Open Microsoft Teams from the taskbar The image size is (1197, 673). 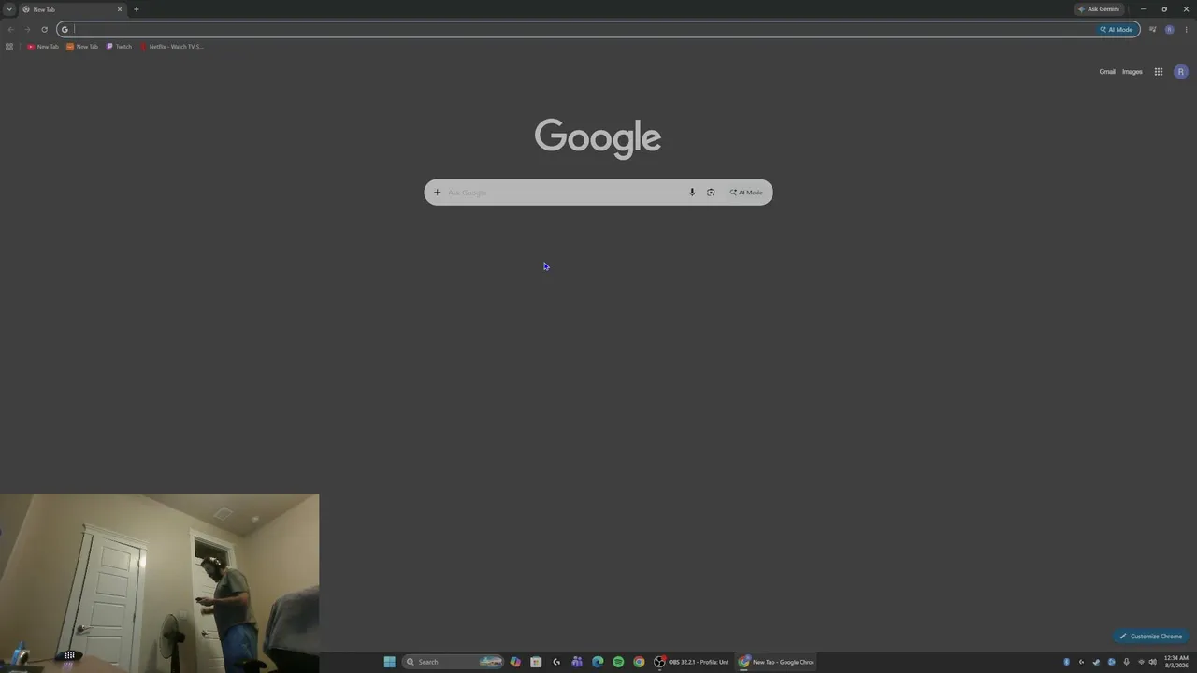577,662
